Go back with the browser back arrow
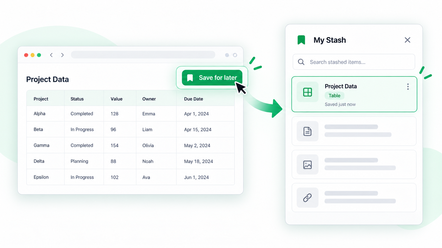442x248 pixels. pyautogui.click(x=51, y=55)
